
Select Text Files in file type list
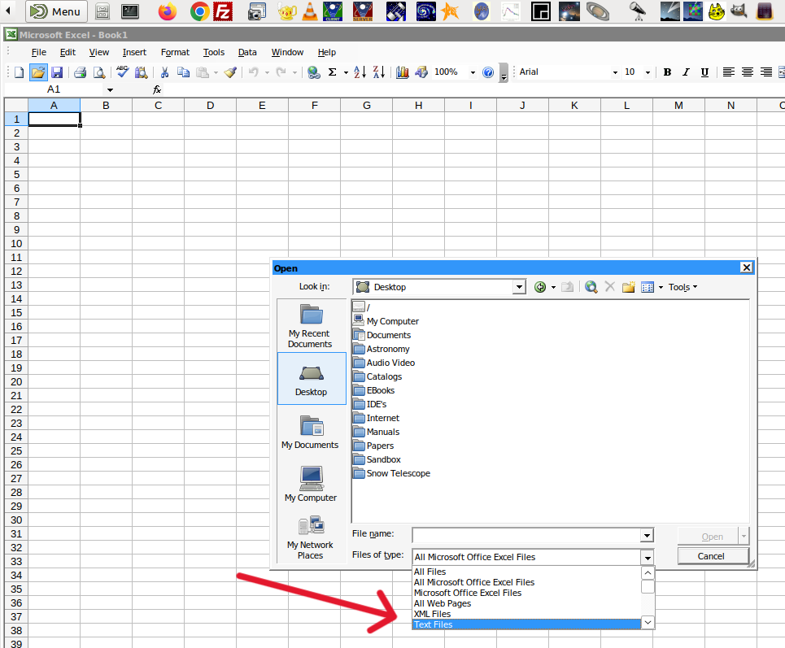click(526, 624)
